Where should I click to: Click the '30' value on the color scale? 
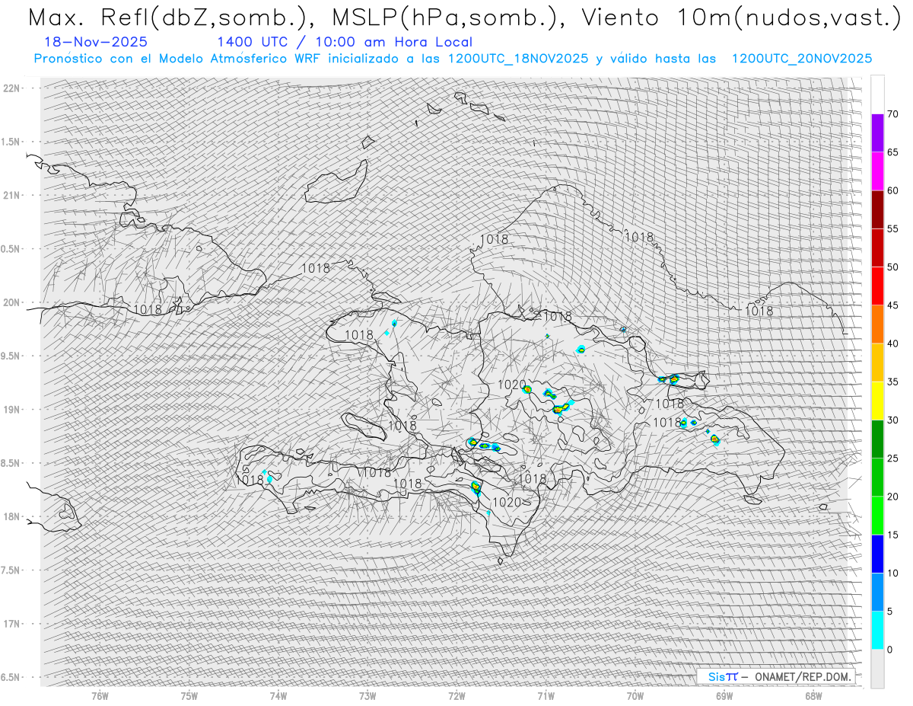892,420
